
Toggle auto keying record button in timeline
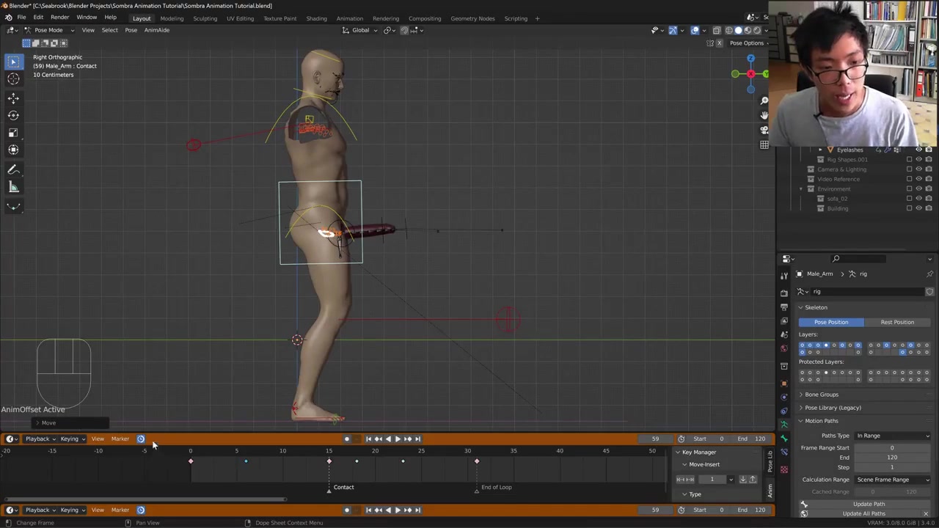click(347, 439)
